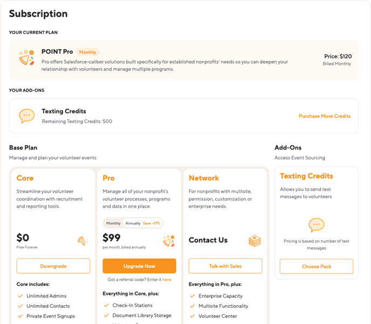The height and width of the screenshot is (324, 371).
Task: Click the add-on Texting Credits chat bubble icon
Action: pos(317,225)
